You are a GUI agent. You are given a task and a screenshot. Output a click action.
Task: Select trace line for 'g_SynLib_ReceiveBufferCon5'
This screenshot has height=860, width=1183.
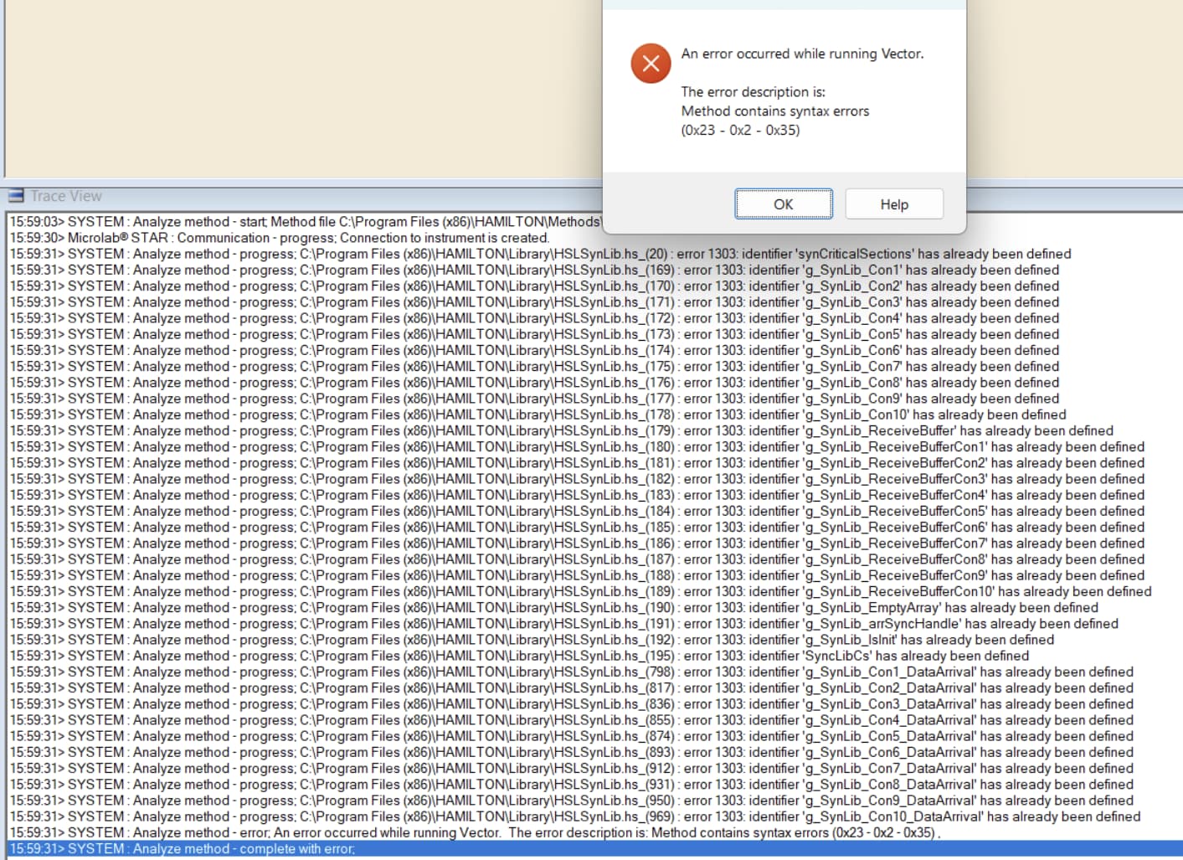[x=577, y=511]
